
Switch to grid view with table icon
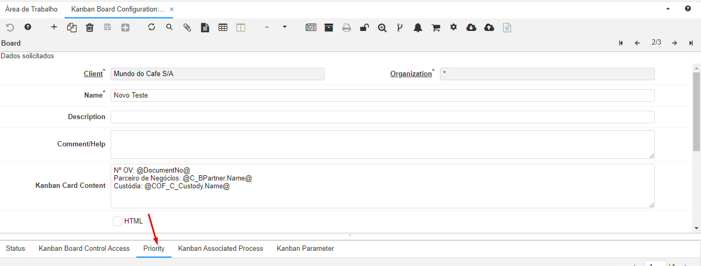pyautogui.click(x=223, y=28)
